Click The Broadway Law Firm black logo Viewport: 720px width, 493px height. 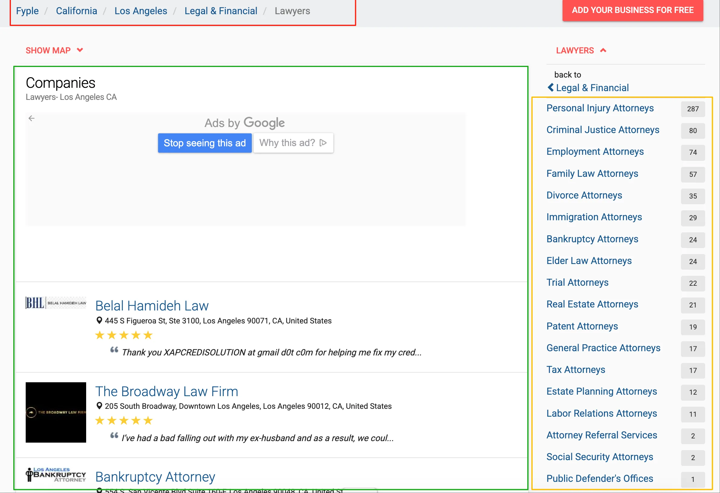56,412
